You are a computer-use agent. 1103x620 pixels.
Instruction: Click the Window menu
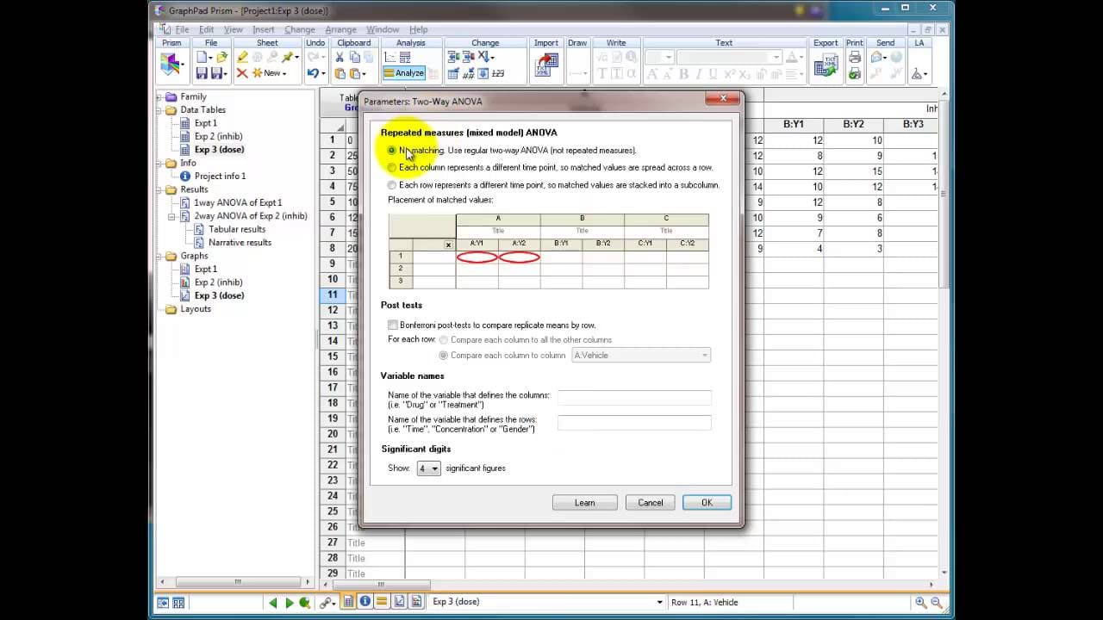383,29
